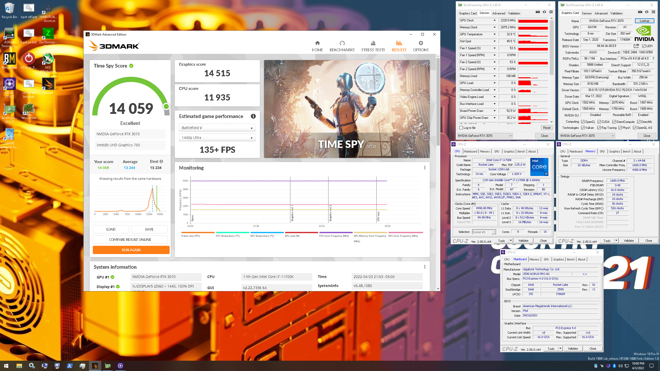Open Validation tab in GPU-Z Graphics Card window
Screen dimensions: 660x371
click(x=616, y=13)
